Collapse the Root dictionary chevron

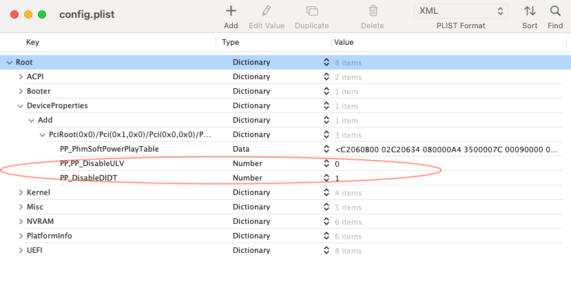[x=10, y=63]
